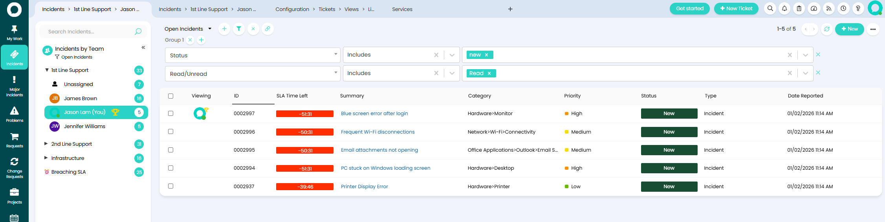Open 'Blue screen error after login' ticket
Image resolution: width=885 pixels, height=222 pixels.
374,114
